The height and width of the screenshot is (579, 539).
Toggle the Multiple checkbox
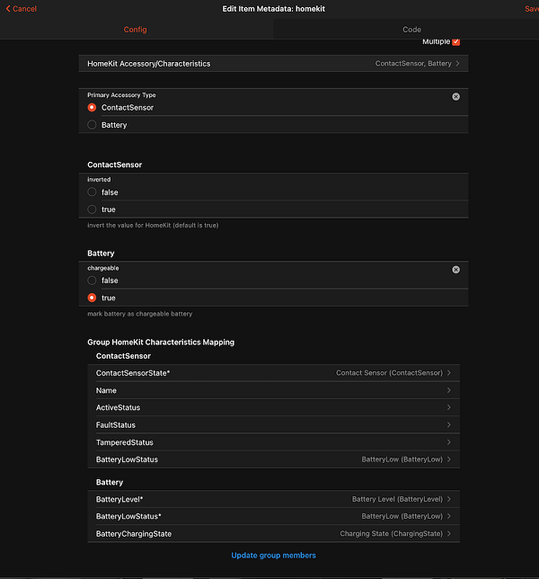click(x=456, y=41)
